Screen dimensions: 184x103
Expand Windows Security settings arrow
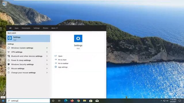(47, 64)
